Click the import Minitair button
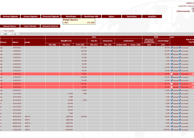The image size is (194, 138). click(x=30, y=26)
